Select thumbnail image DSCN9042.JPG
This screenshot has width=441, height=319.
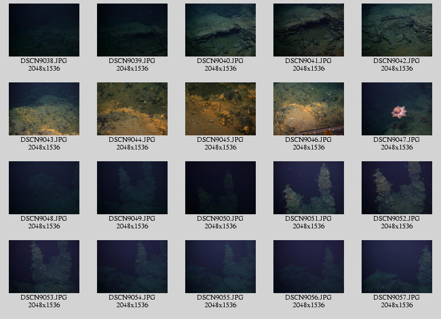[397, 30]
